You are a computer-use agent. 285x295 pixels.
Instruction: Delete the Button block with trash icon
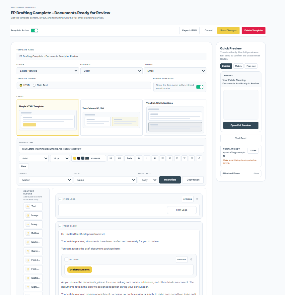[191, 259]
